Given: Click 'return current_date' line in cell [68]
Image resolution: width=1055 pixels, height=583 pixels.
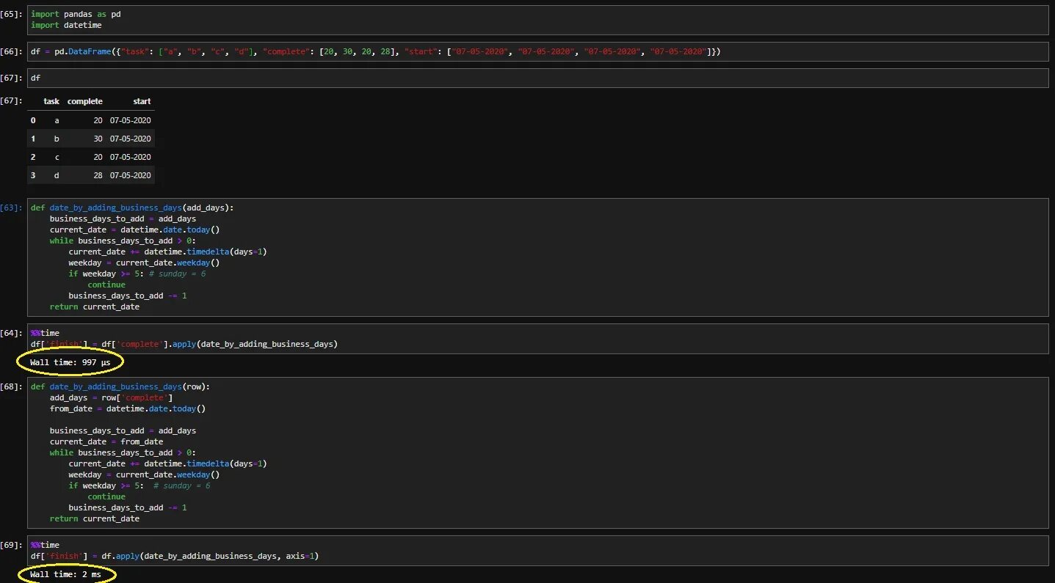Looking at the screenshot, I should [95, 518].
